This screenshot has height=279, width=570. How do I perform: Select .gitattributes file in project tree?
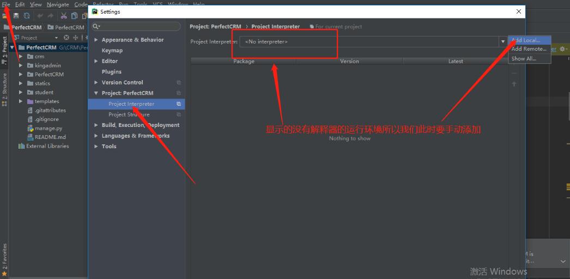tap(50, 111)
